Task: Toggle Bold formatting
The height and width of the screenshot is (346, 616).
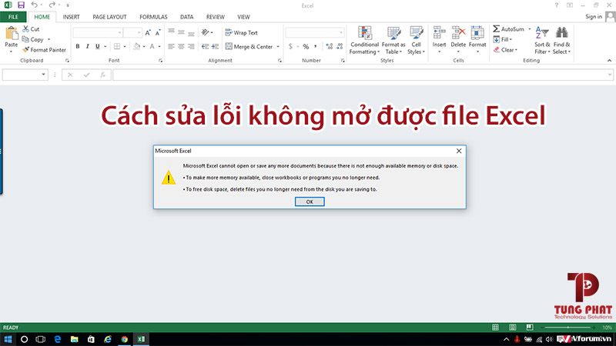Action: click(78, 46)
